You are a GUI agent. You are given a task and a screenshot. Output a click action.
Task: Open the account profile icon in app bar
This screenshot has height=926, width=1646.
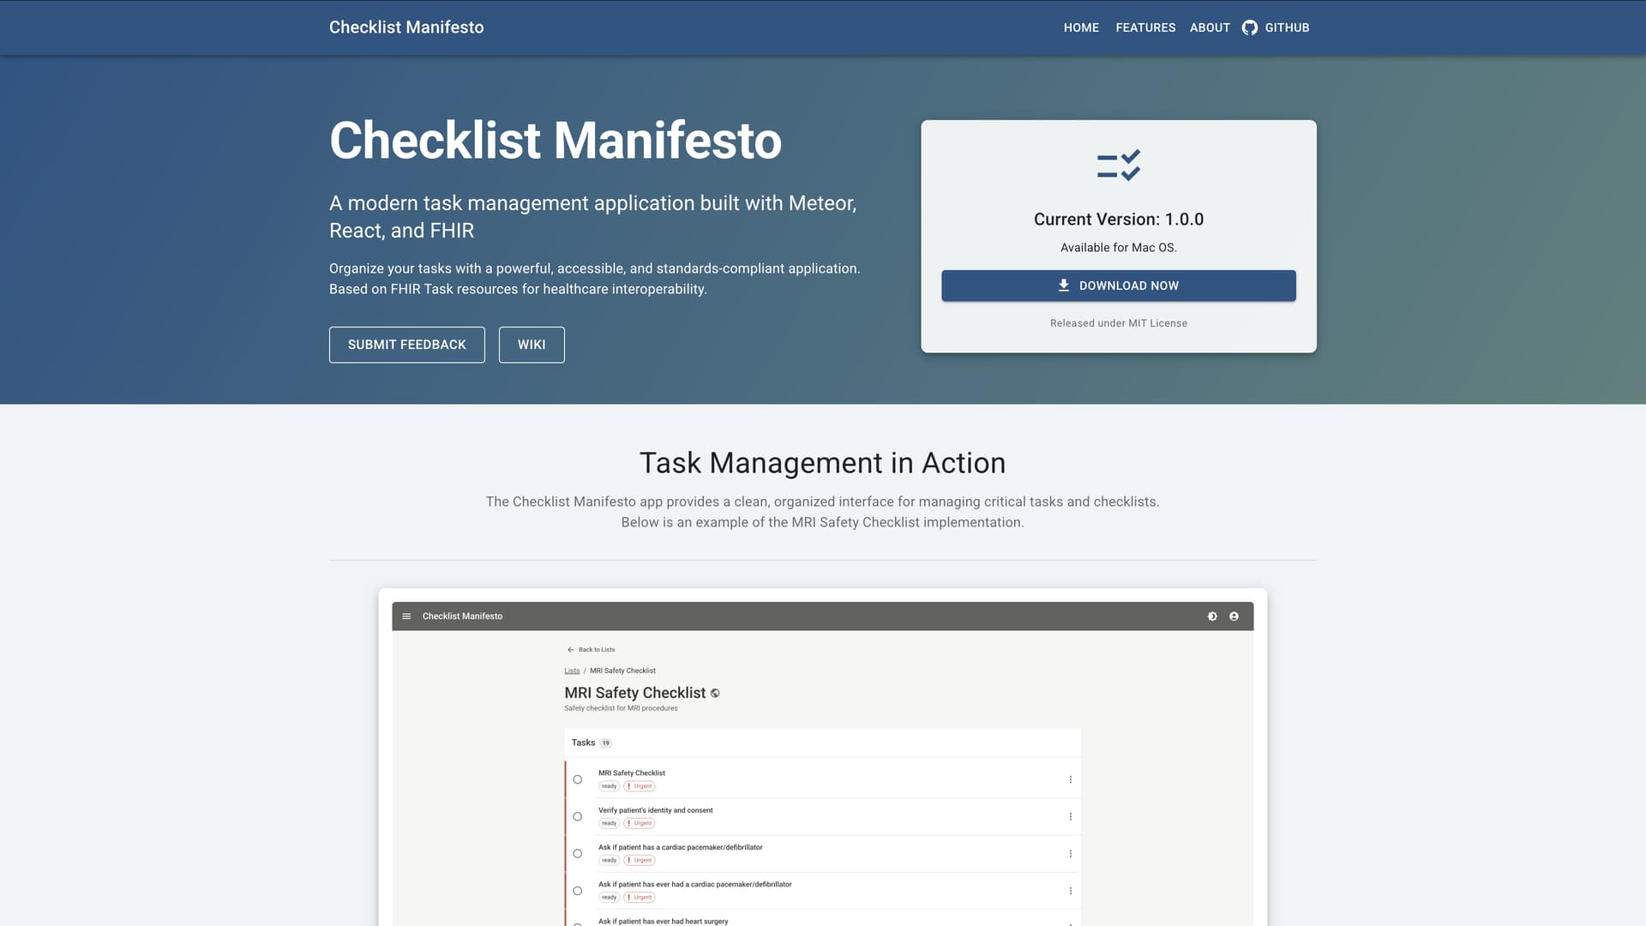click(1234, 616)
